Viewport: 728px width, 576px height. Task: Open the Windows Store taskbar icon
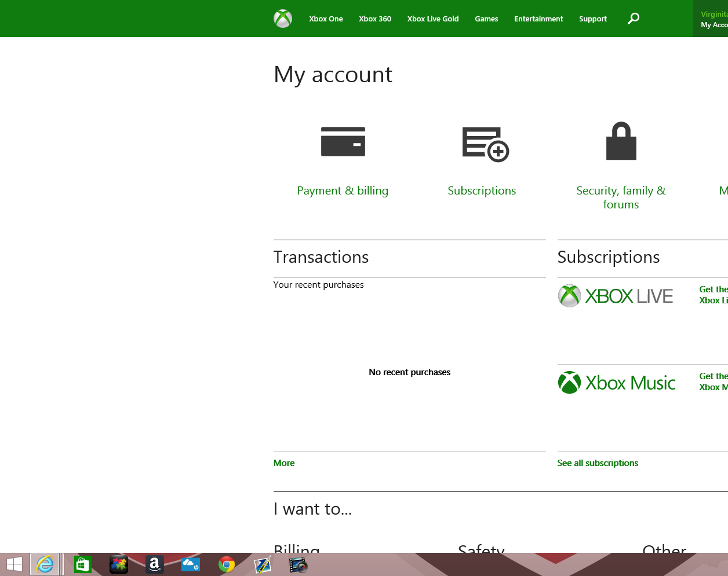point(83,564)
